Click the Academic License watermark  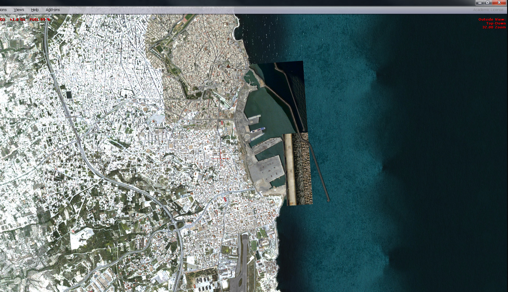(x=488, y=10)
